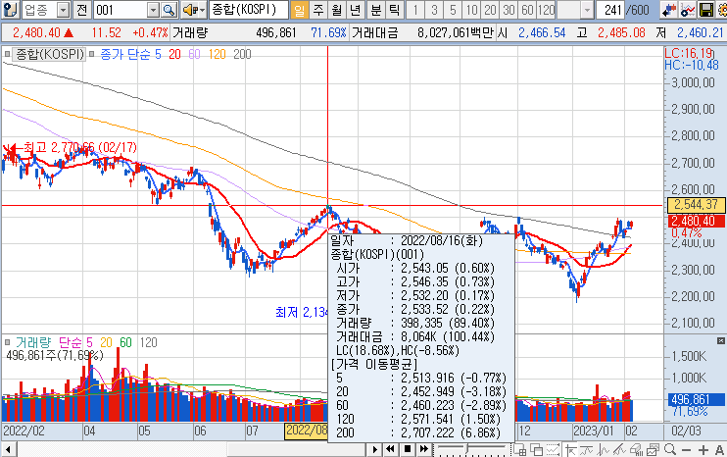
Task: Choose the 3 interval button
Action: (434, 10)
